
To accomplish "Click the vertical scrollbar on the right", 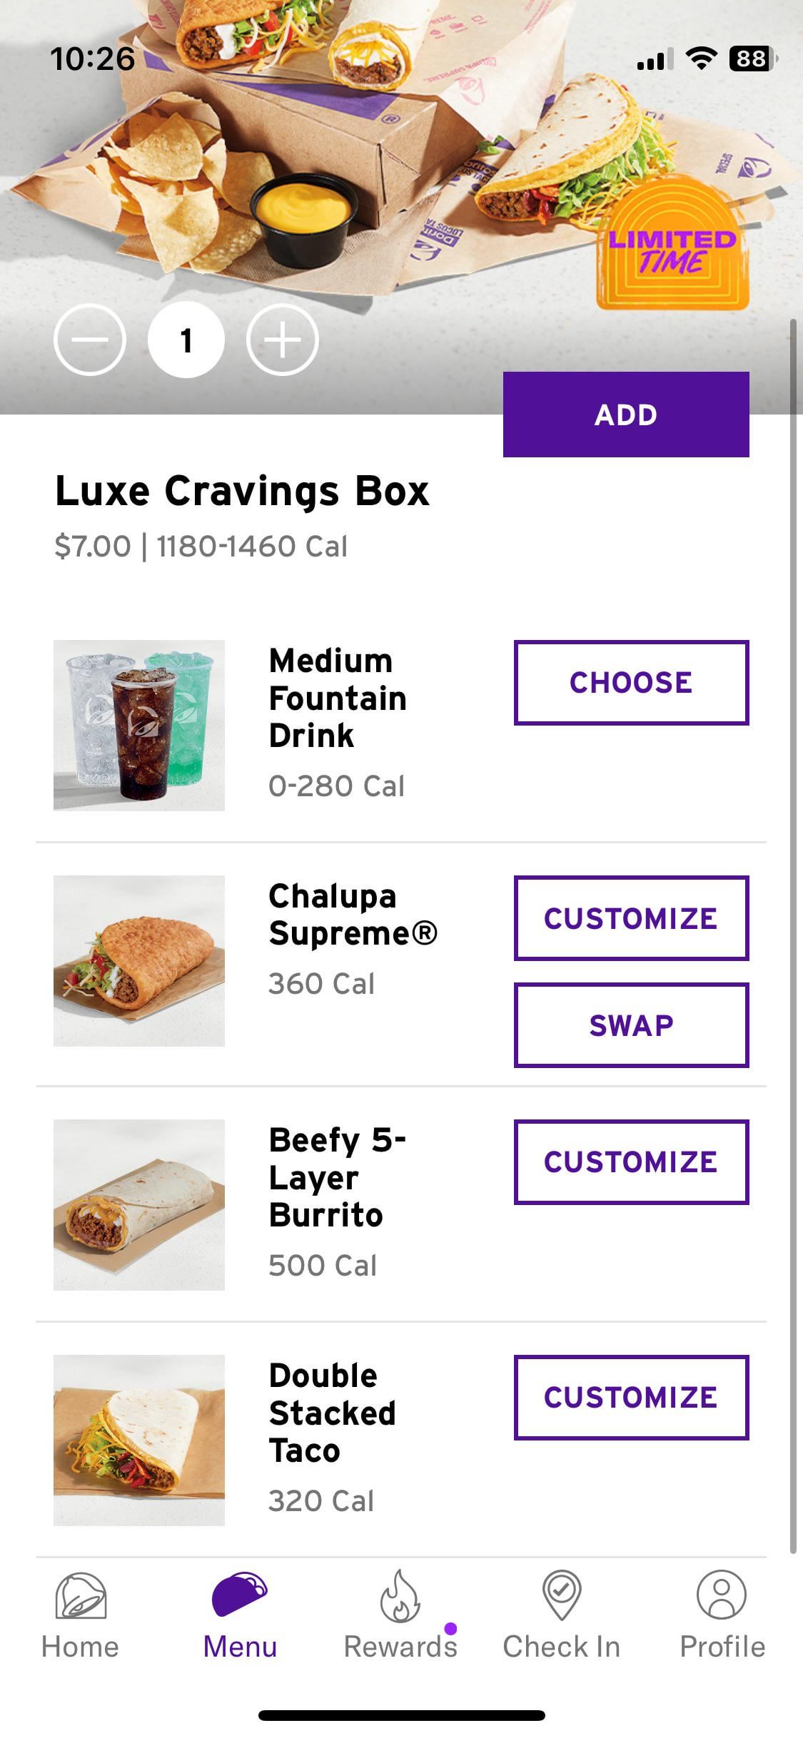I will 792,928.
